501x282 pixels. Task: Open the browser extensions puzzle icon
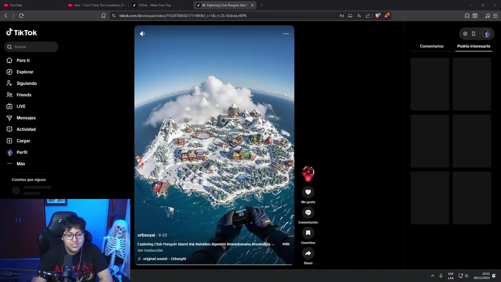point(467,16)
